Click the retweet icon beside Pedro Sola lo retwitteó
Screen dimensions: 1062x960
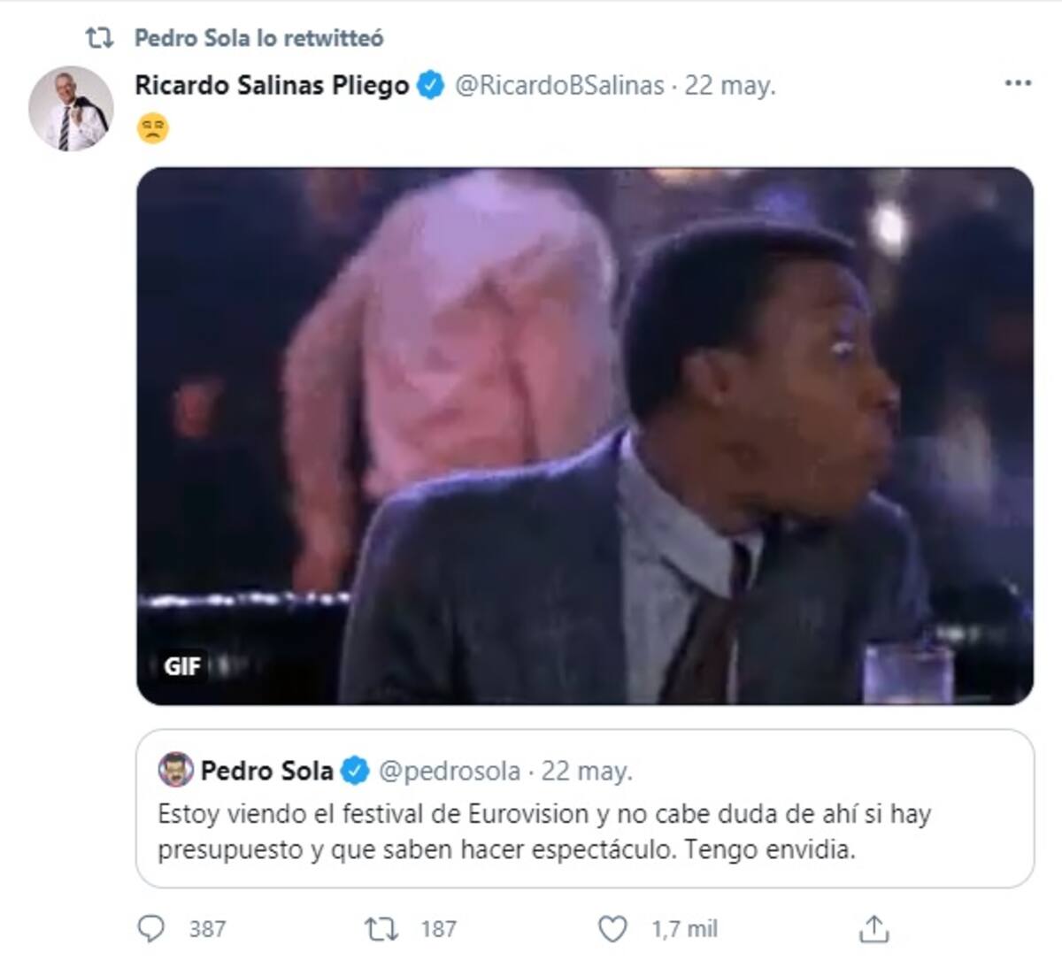tap(98, 38)
